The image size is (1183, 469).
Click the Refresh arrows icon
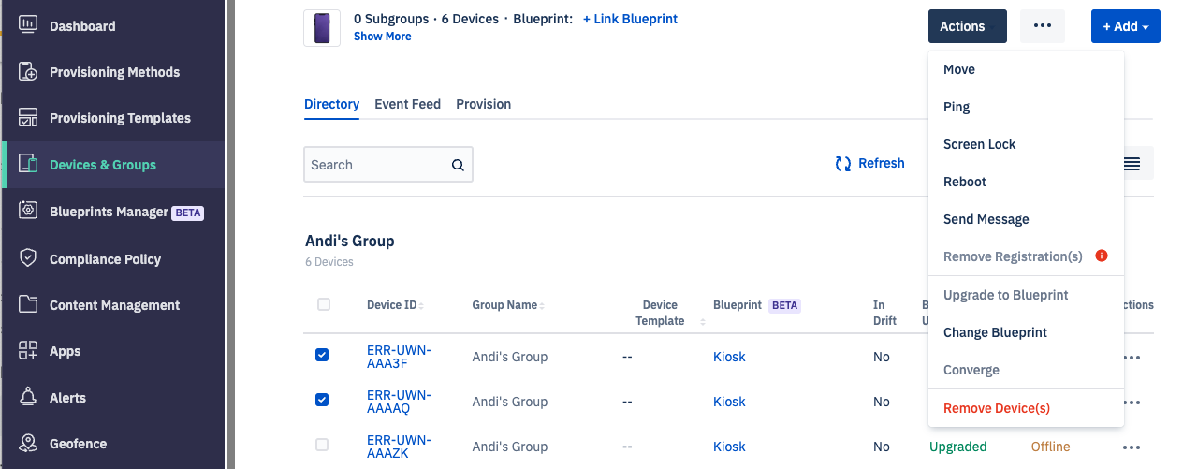842,164
